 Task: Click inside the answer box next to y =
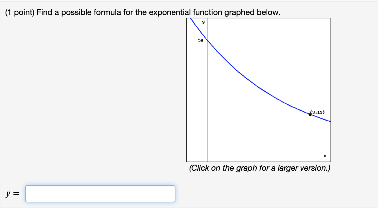100,193
